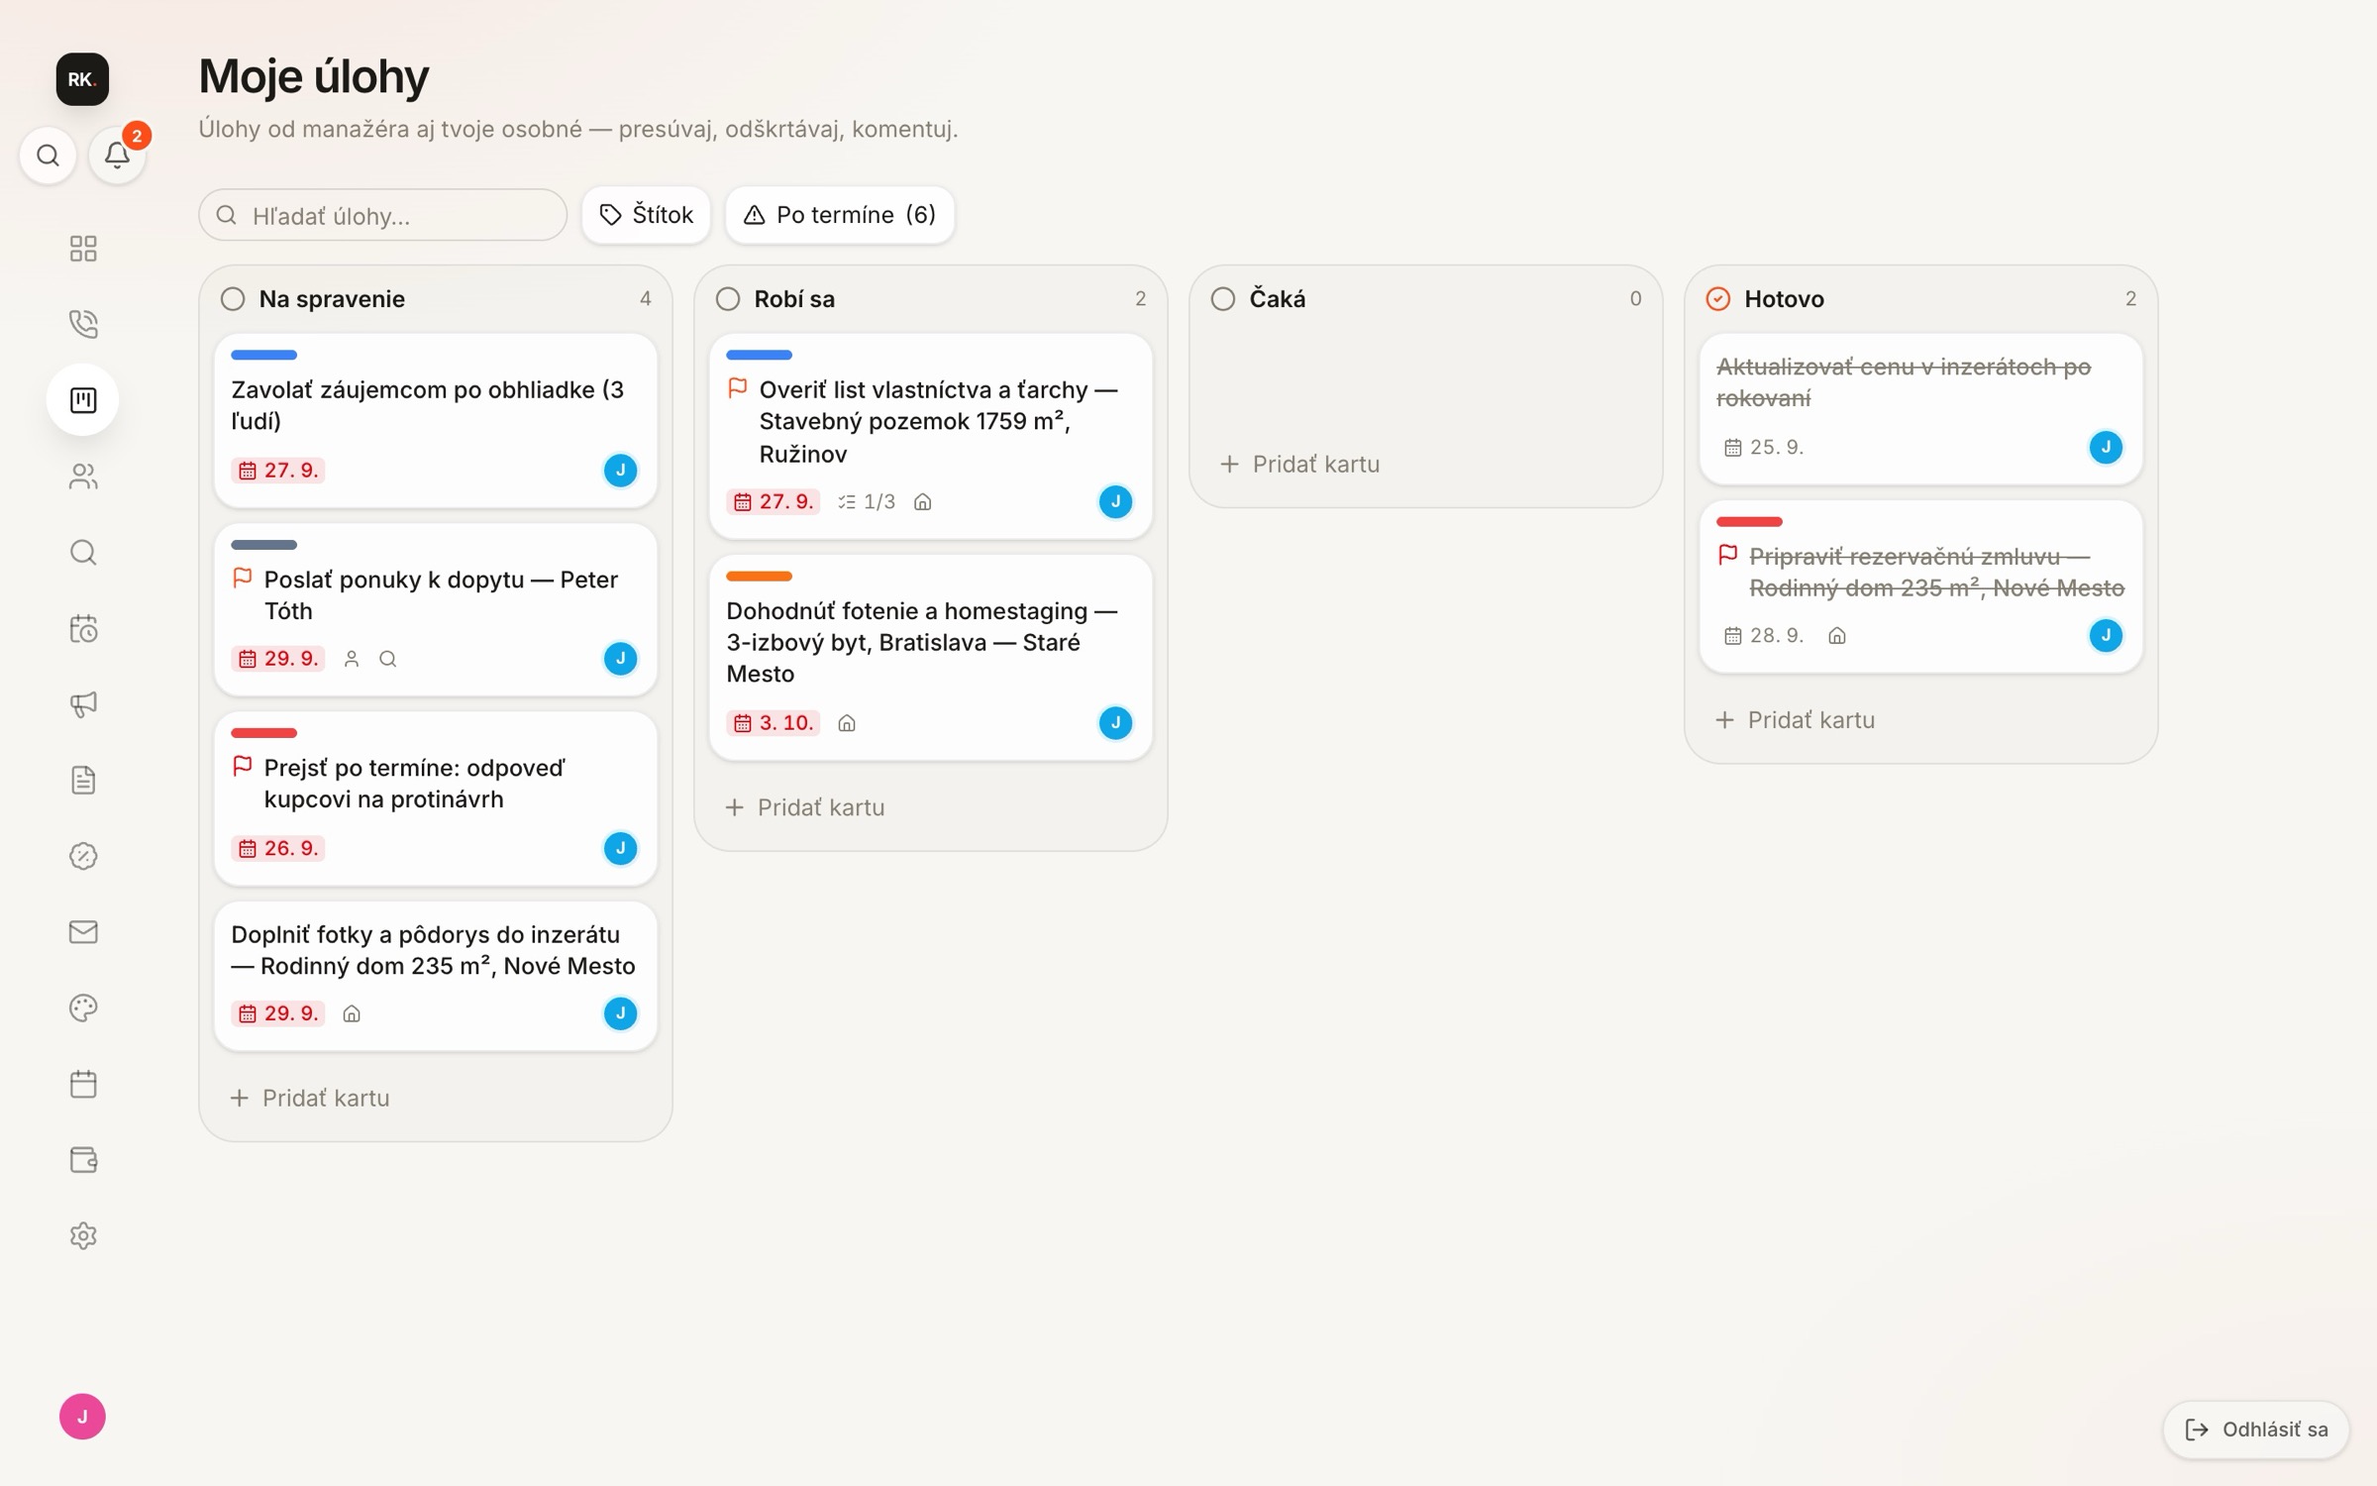Click the 1/3 checklist indicator on Overiť card
Screen dimensions: 2377x1486
point(867,502)
